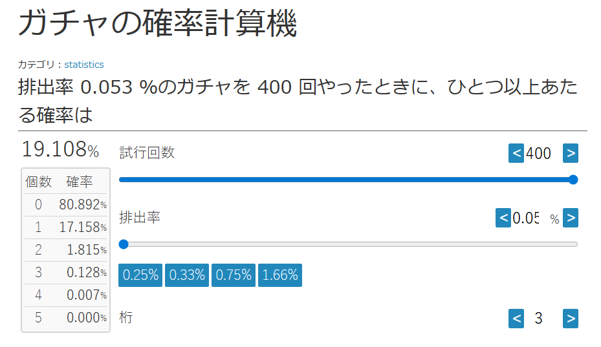601x347 pixels.
Task: Decrease the drop rate (排出率) with left arrow
Action: pos(503,218)
